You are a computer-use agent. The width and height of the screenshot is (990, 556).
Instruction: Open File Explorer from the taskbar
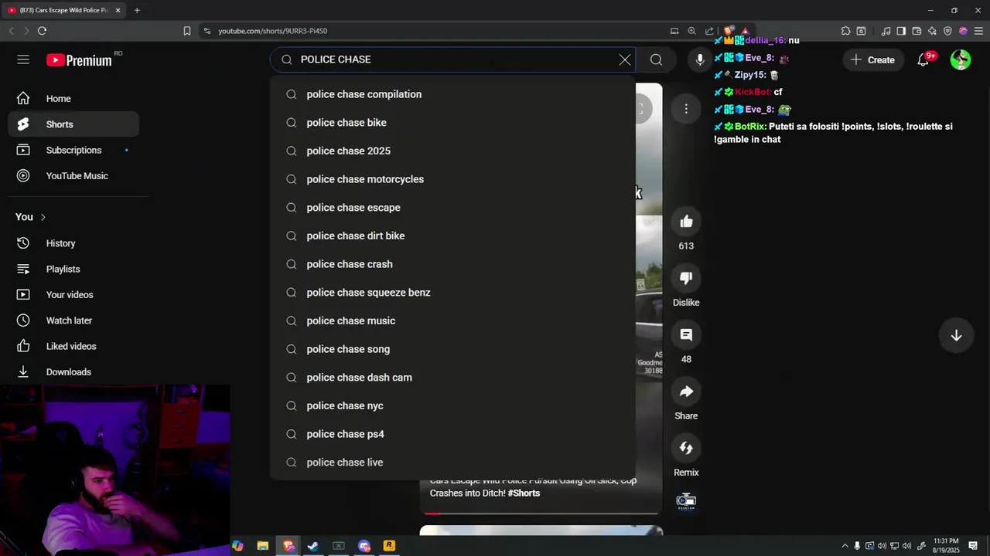pyautogui.click(x=263, y=546)
